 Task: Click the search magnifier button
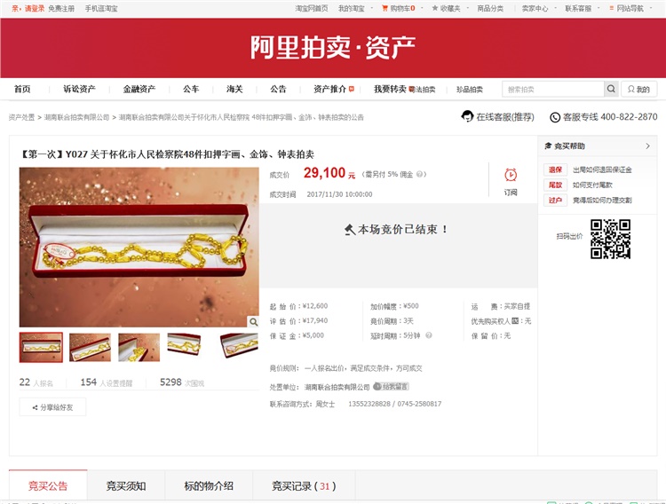[611, 89]
